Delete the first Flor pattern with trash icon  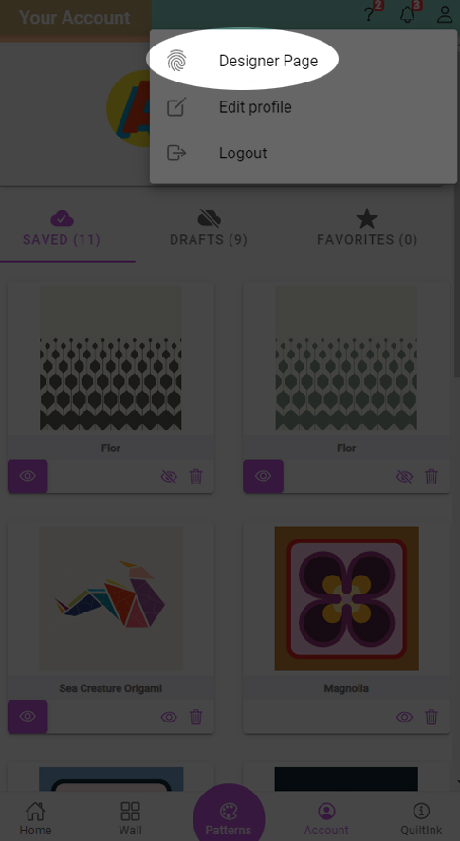[196, 476]
